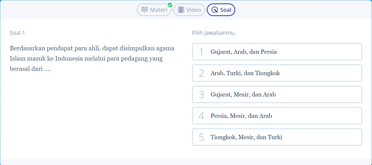
Task: Click the number 5 on fifth option
Action: tap(201, 137)
